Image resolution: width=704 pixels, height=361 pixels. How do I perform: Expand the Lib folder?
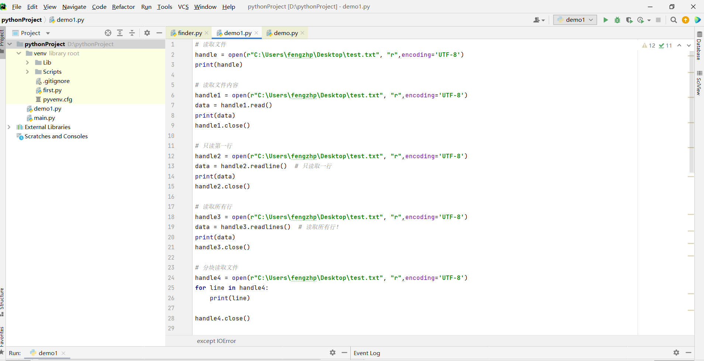pos(28,63)
